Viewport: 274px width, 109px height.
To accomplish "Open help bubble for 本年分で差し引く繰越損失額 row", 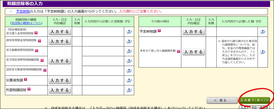I will [x=263, y=52].
